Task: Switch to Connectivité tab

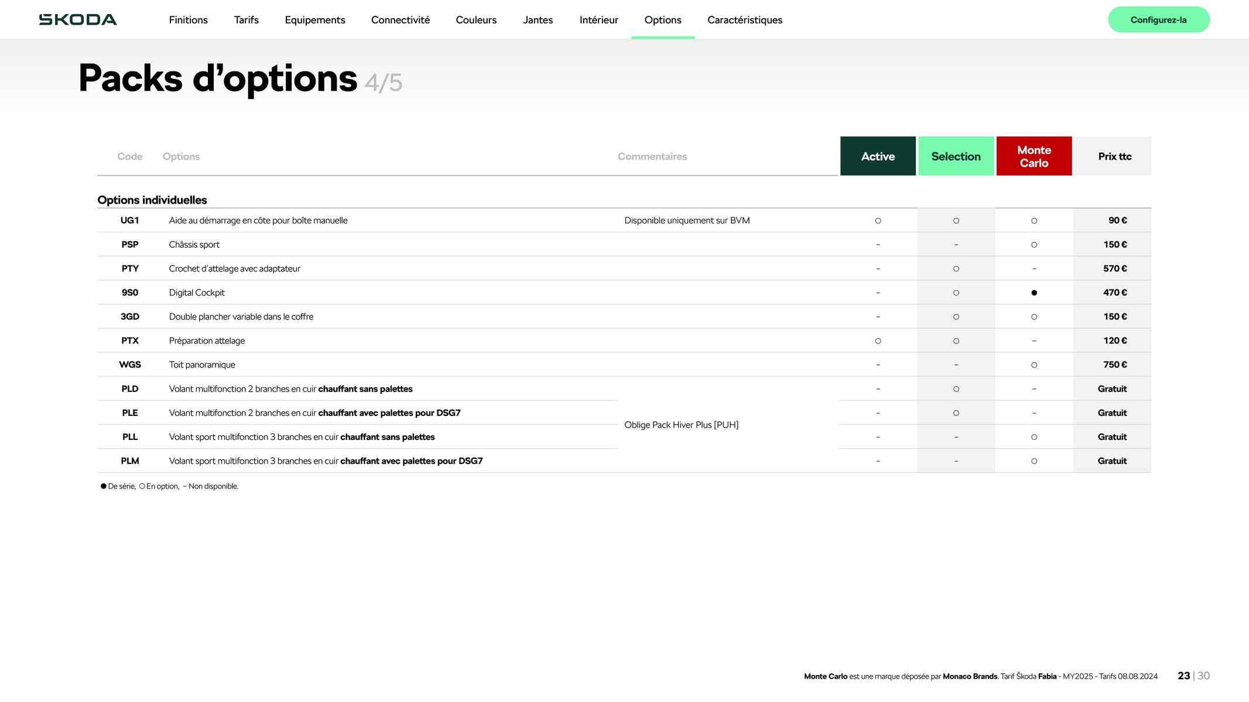Action: (x=400, y=20)
